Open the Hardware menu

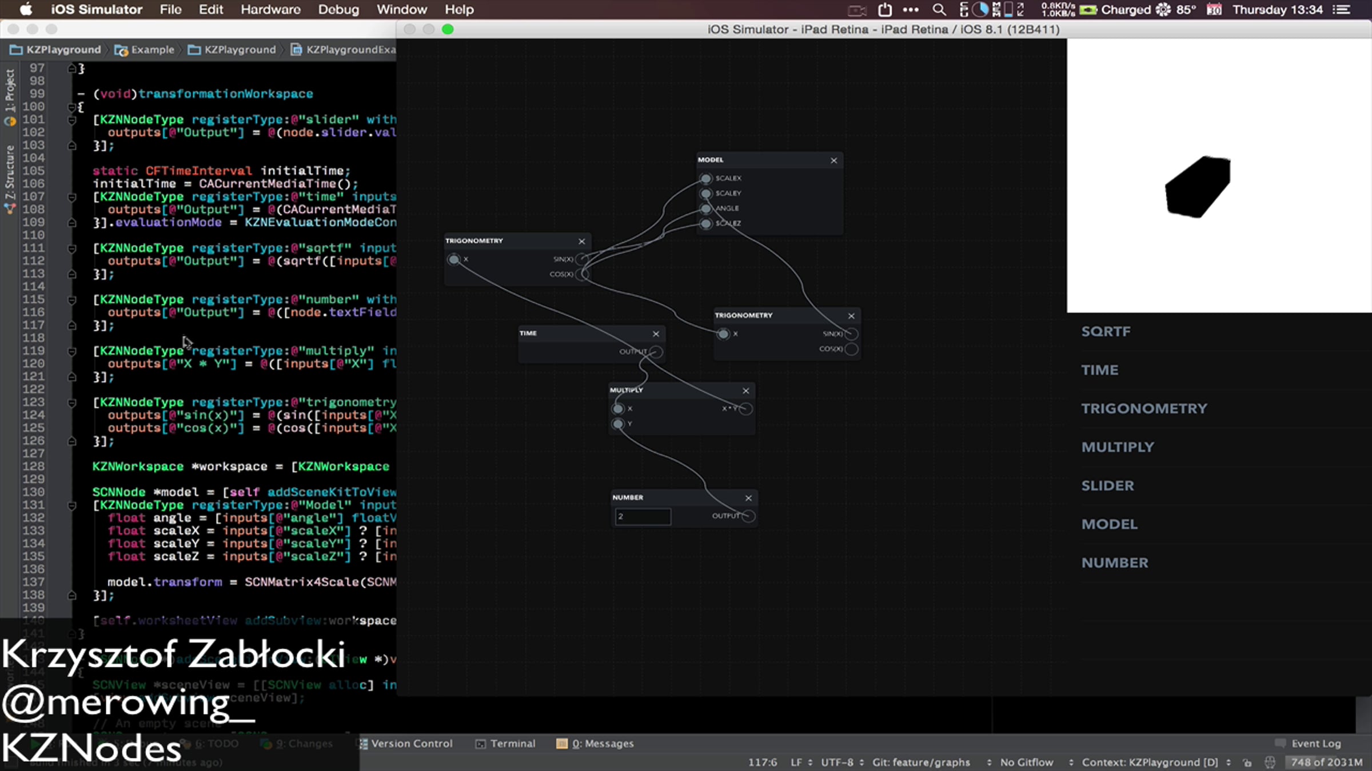(x=270, y=9)
